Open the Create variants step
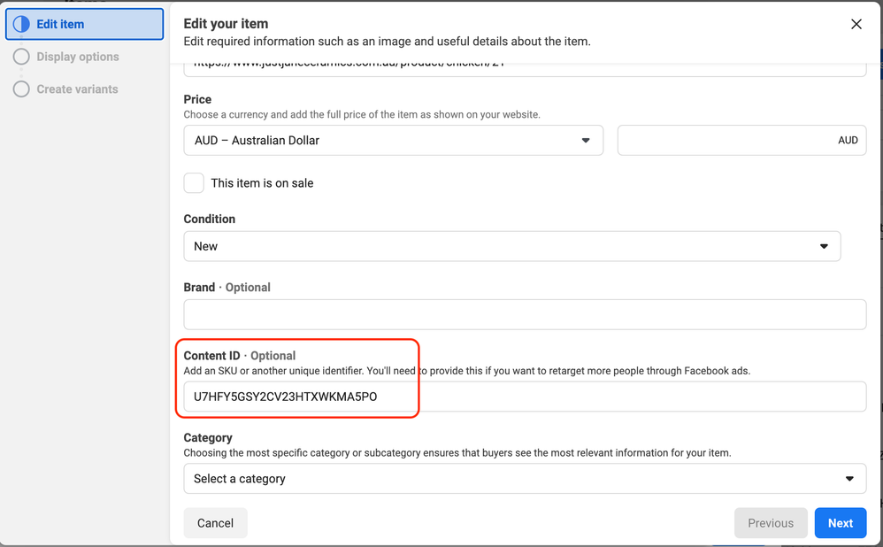This screenshot has width=883, height=547. tap(77, 89)
